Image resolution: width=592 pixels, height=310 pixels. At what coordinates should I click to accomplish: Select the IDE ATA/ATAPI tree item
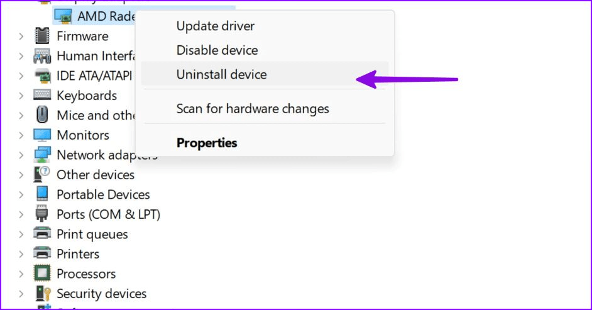pyautogui.click(x=94, y=75)
